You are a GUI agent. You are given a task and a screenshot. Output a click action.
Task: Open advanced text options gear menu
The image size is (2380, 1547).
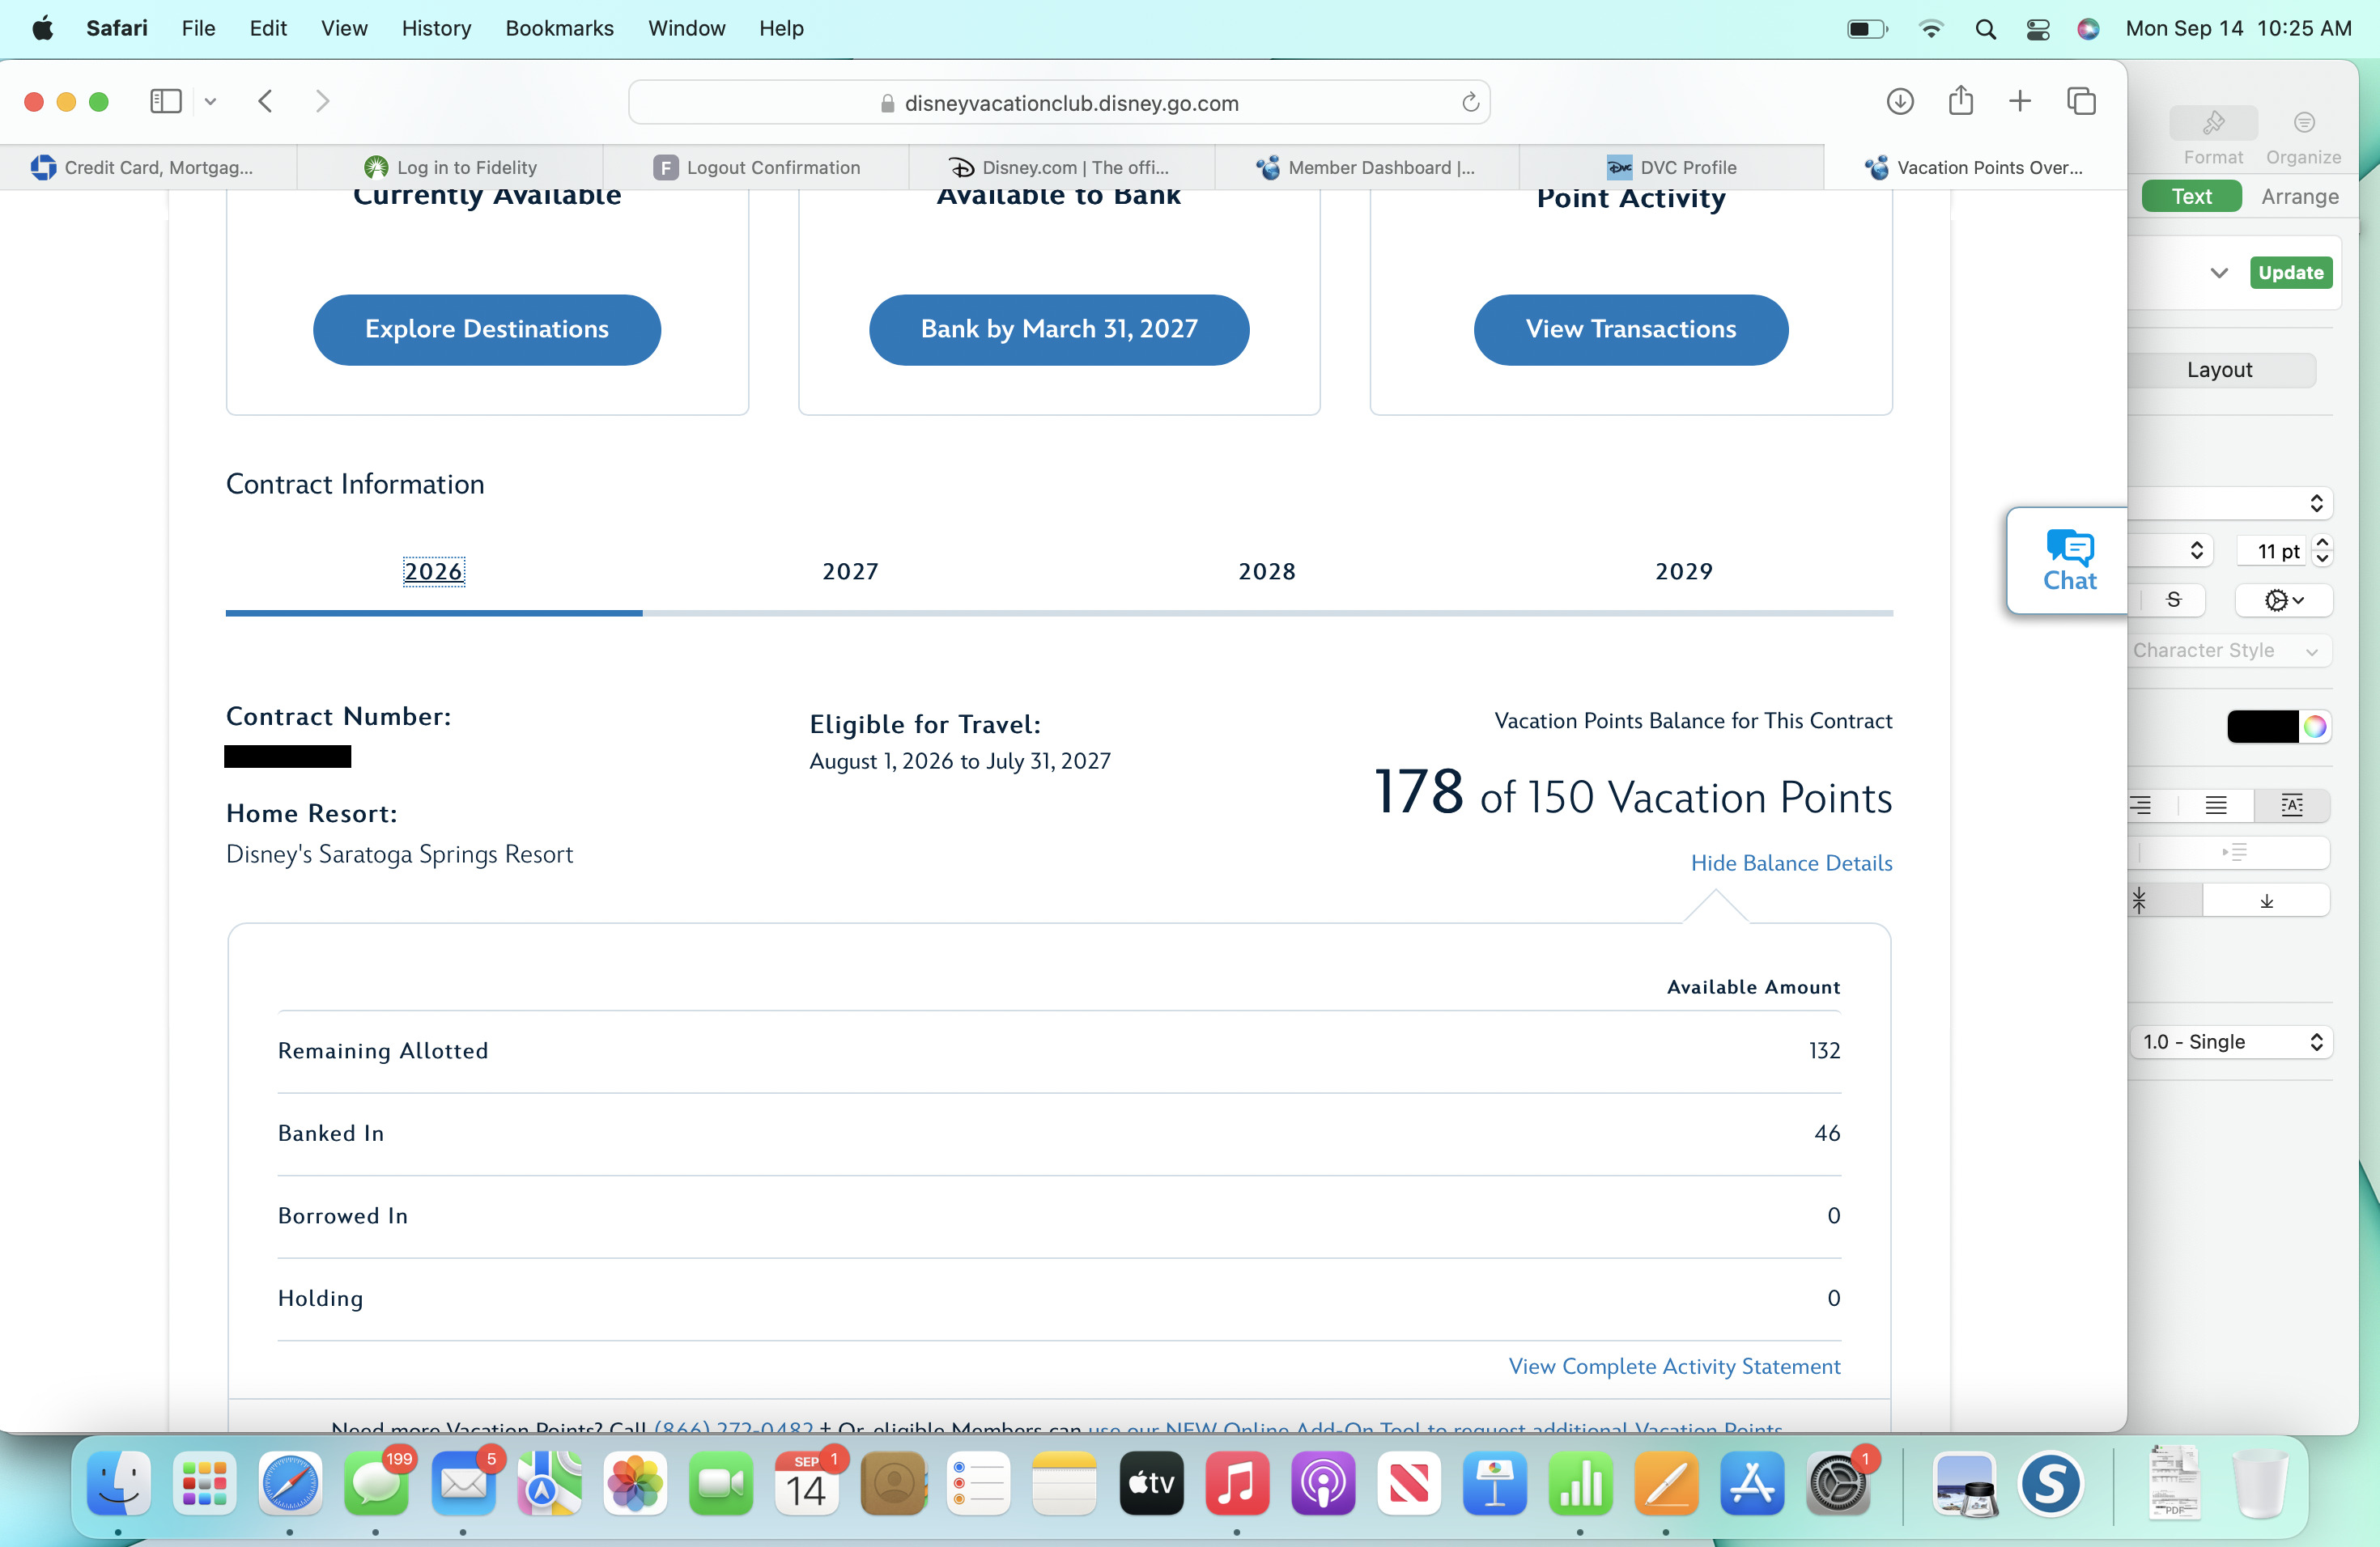2284,600
